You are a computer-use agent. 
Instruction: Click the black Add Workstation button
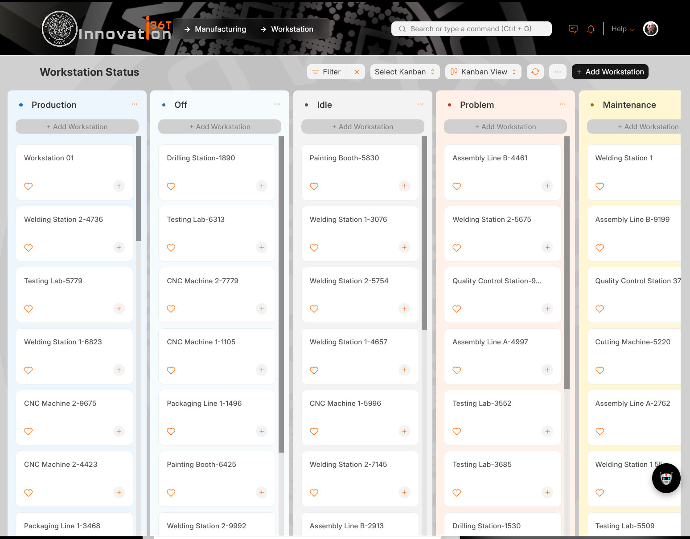(x=610, y=72)
